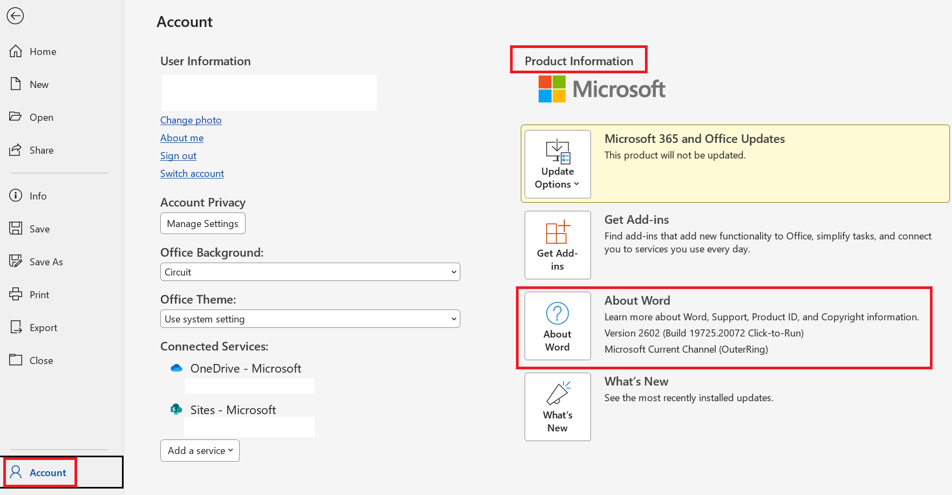
Task: Click the back arrow icon
Action: pos(15,16)
